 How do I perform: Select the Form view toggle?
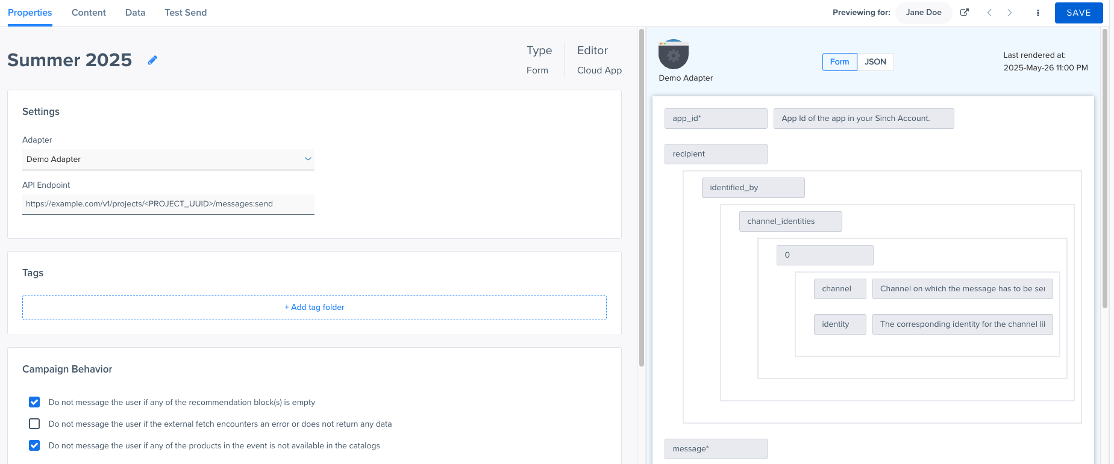tap(839, 62)
